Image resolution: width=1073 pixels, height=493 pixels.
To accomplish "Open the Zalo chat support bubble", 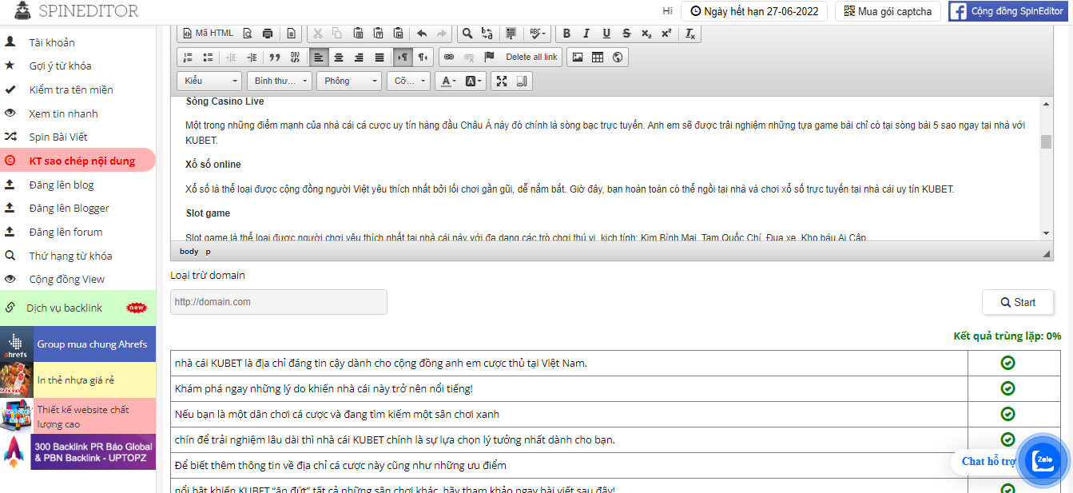I will point(1044,461).
